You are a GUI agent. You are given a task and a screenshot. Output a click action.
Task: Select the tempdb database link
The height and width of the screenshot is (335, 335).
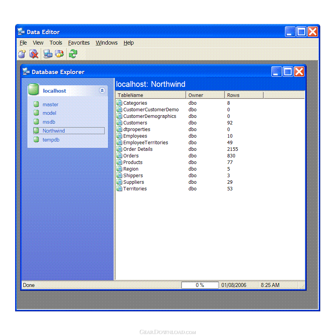click(51, 140)
